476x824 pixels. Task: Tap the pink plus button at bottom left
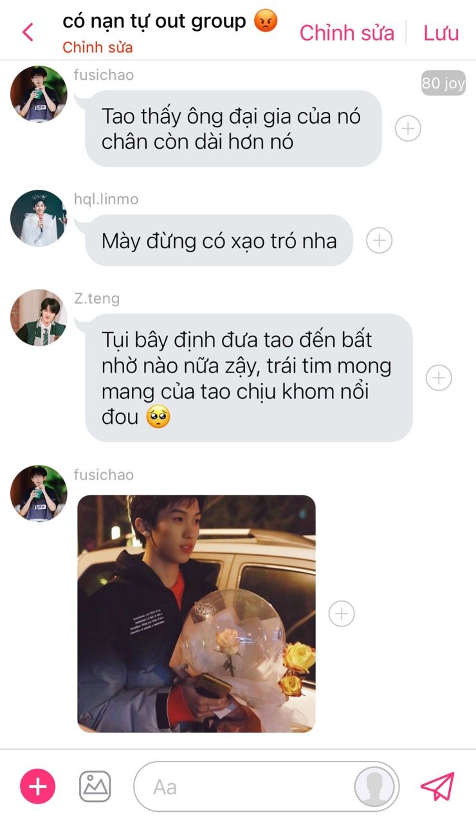pos(38,786)
